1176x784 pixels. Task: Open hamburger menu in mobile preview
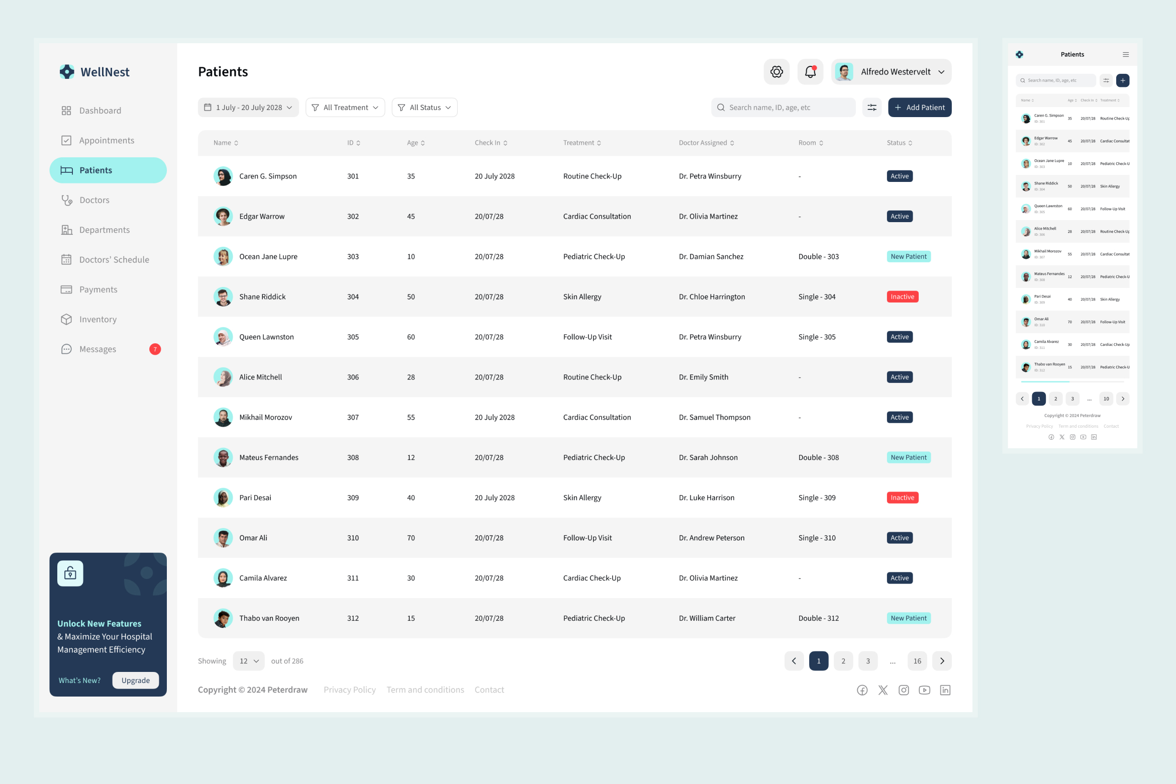click(x=1126, y=55)
